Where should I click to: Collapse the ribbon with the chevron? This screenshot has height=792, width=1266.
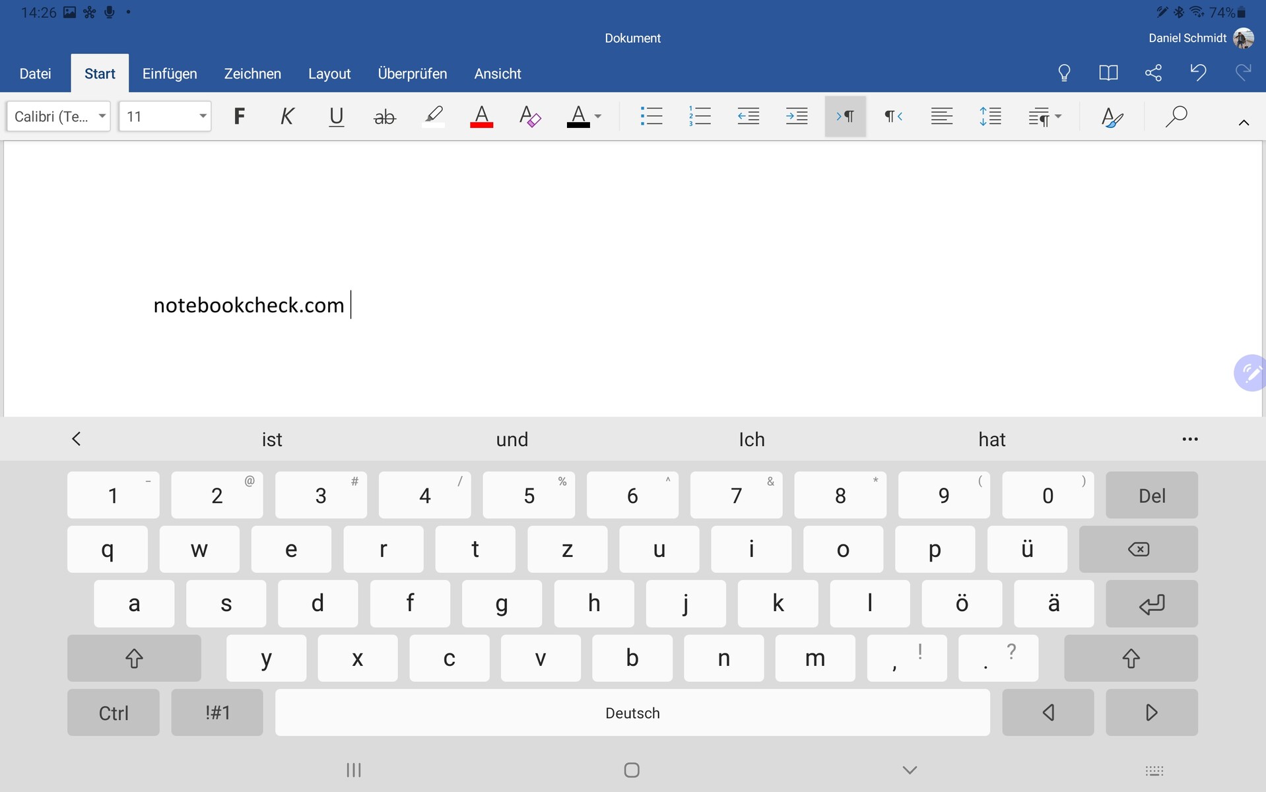point(1244,123)
